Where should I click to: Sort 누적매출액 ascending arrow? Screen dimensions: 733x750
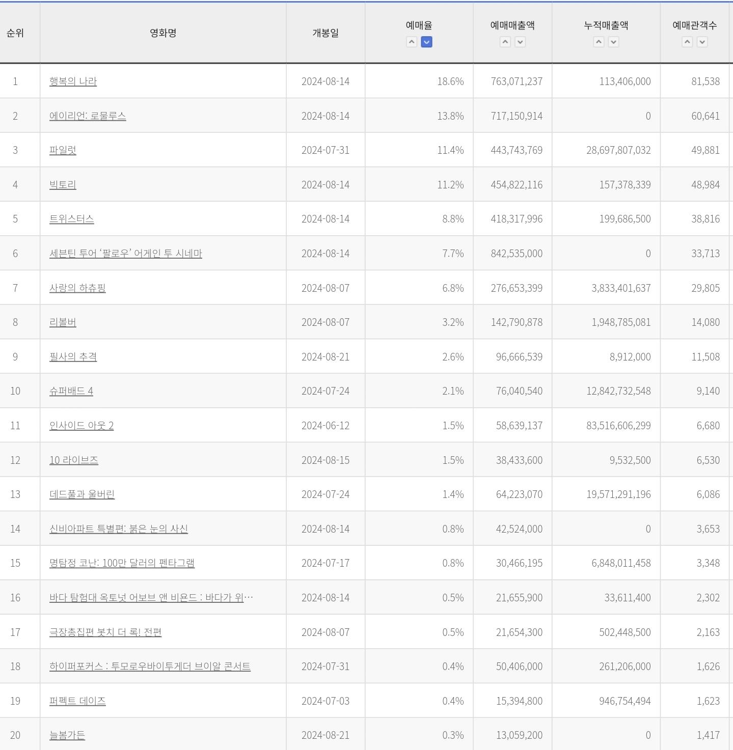click(x=599, y=42)
